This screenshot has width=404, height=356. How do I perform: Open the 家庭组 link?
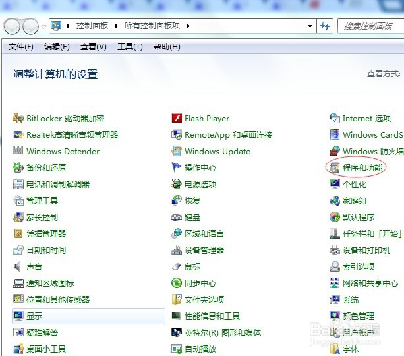click(x=355, y=200)
